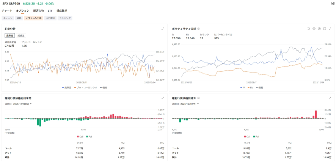This screenshot has height=162, width=336.
Task: Toggle IV series in volatility legend
Action: (x=242, y=88)
